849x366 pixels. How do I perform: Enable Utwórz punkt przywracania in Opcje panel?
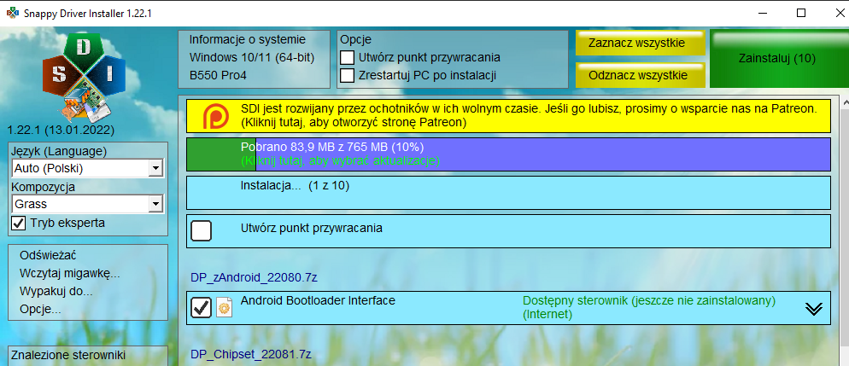click(347, 57)
